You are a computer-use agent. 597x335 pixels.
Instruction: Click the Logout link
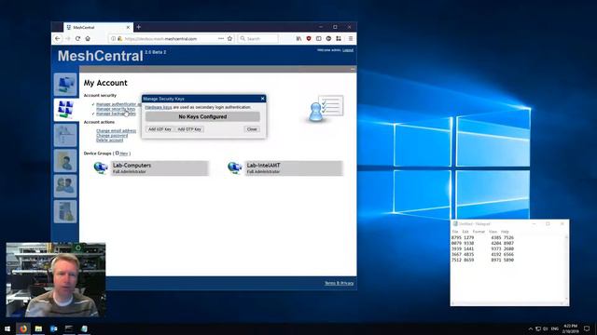[348, 50]
